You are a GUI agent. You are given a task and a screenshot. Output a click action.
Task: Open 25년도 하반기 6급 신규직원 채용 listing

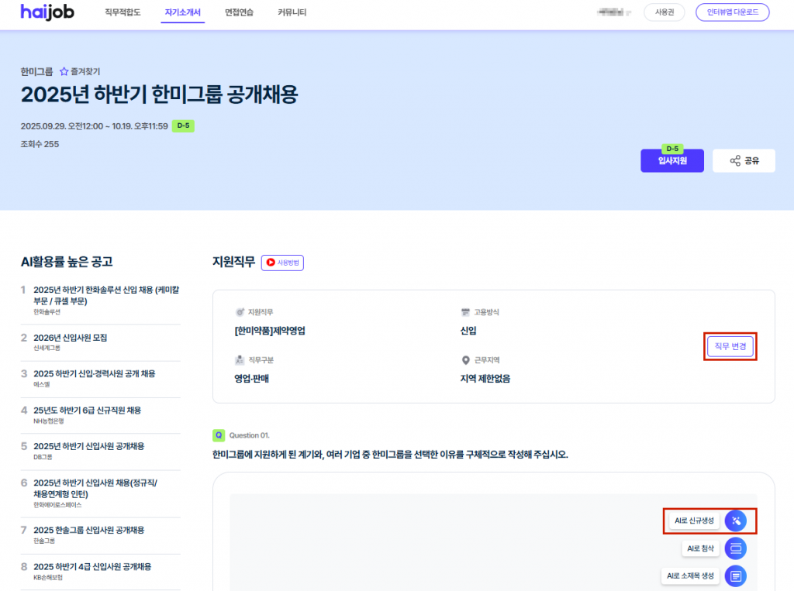pyautogui.click(x=87, y=410)
